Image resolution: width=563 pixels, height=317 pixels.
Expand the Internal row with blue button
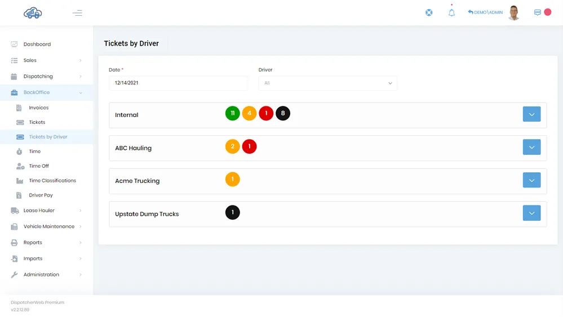[x=531, y=114]
